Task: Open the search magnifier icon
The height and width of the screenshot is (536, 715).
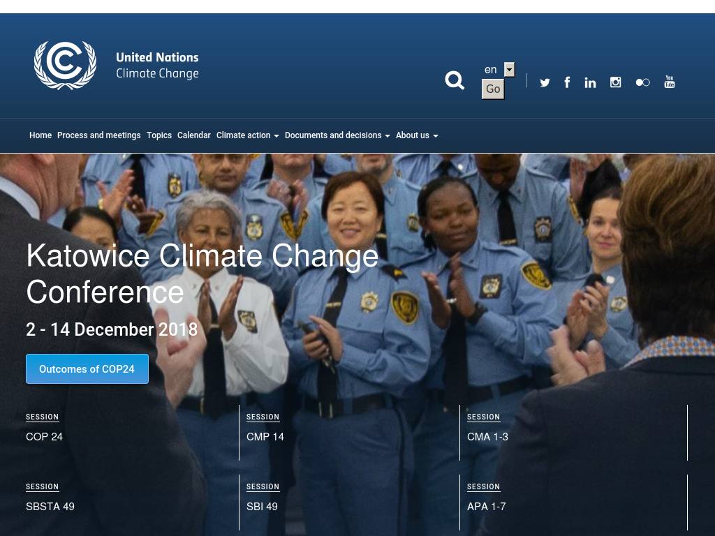Action: pos(454,80)
